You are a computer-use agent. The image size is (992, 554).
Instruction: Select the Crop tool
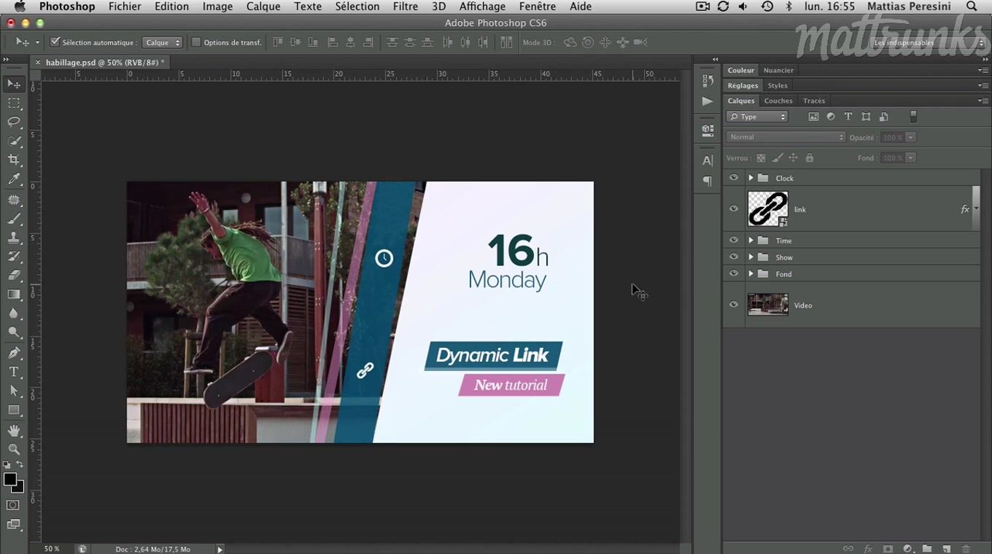(x=14, y=160)
